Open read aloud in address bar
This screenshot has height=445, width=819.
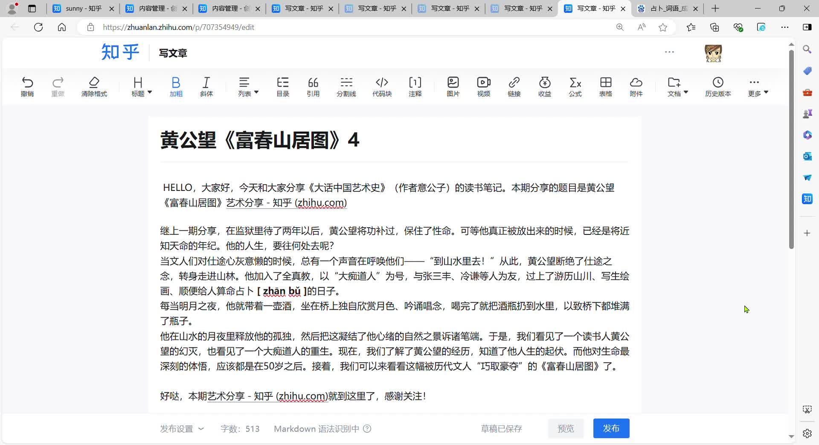pos(641,27)
